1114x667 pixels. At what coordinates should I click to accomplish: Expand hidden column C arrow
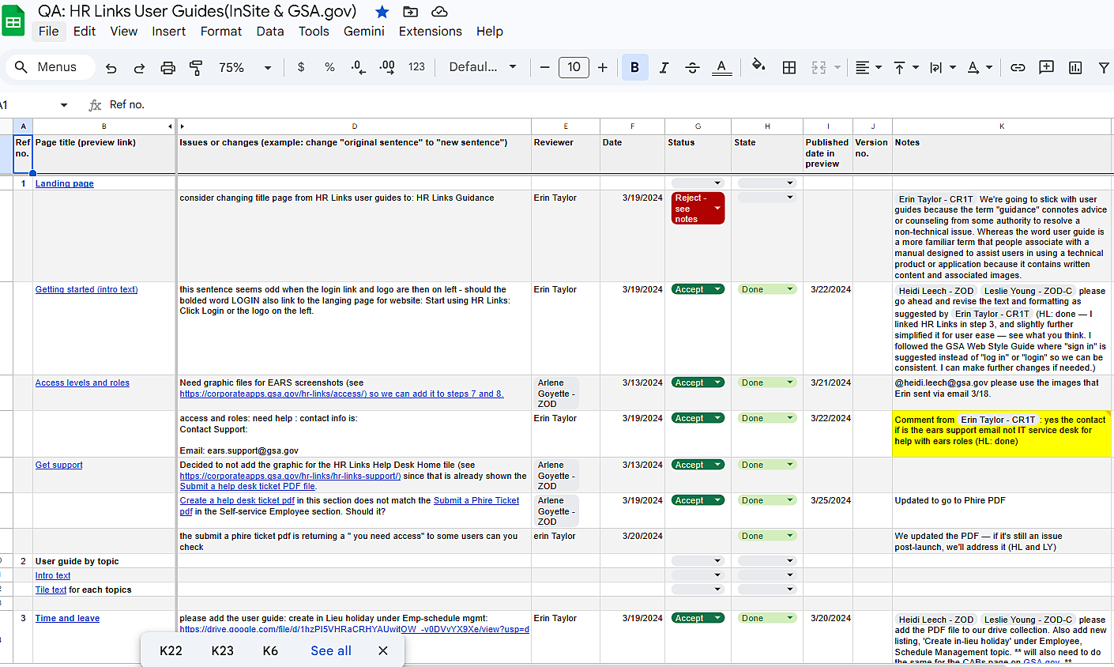(182, 126)
